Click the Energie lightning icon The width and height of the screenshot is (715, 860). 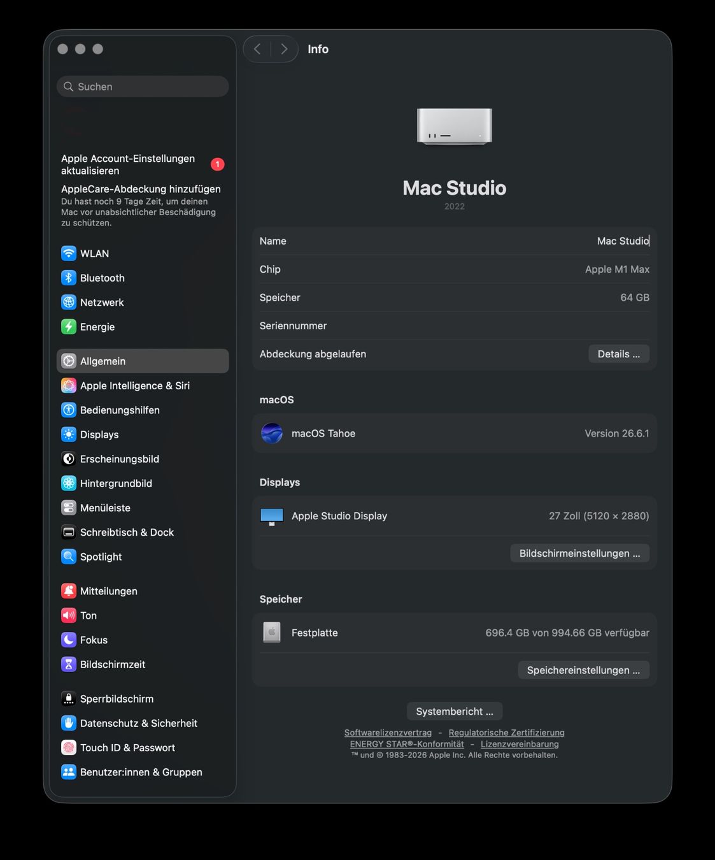69,327
